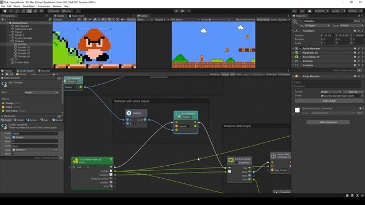Toggle the Animator enabled checkbox

[x=301, y=61]
